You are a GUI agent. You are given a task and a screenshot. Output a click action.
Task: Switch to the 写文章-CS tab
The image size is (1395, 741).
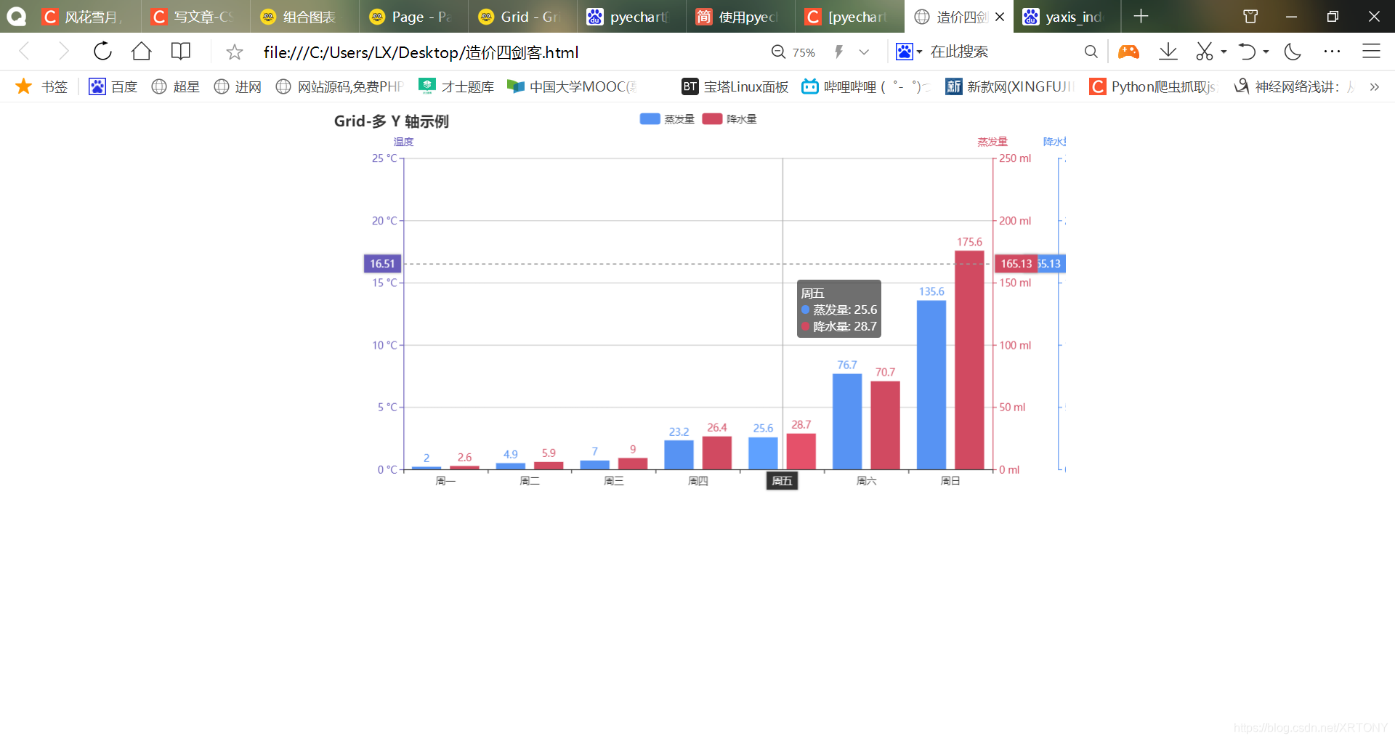pos(197,17)
